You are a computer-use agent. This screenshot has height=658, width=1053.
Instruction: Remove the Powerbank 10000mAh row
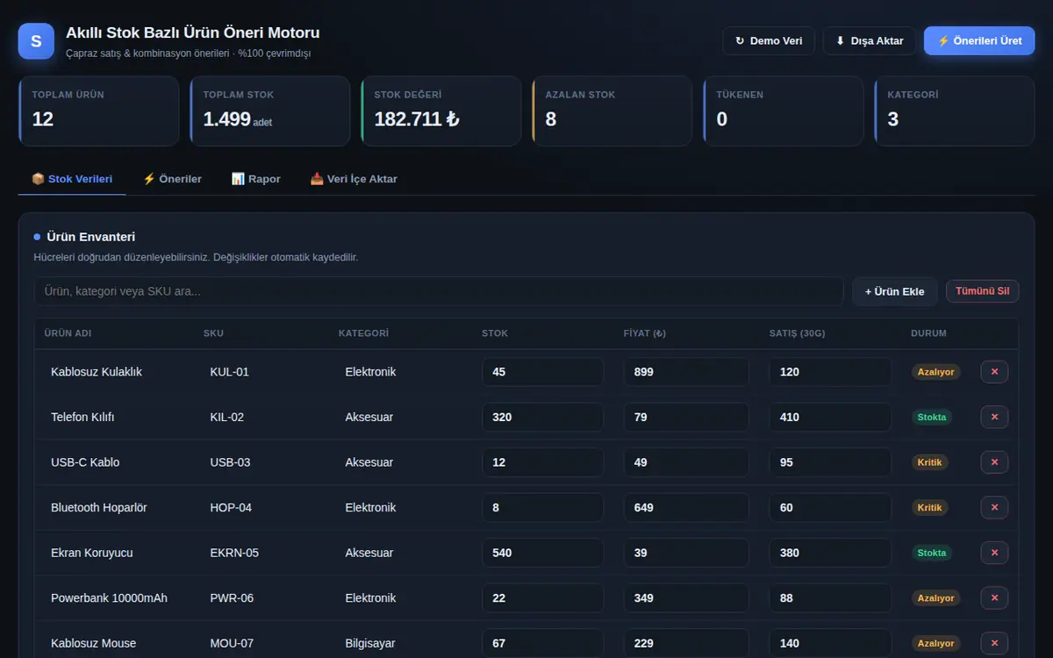994,598
